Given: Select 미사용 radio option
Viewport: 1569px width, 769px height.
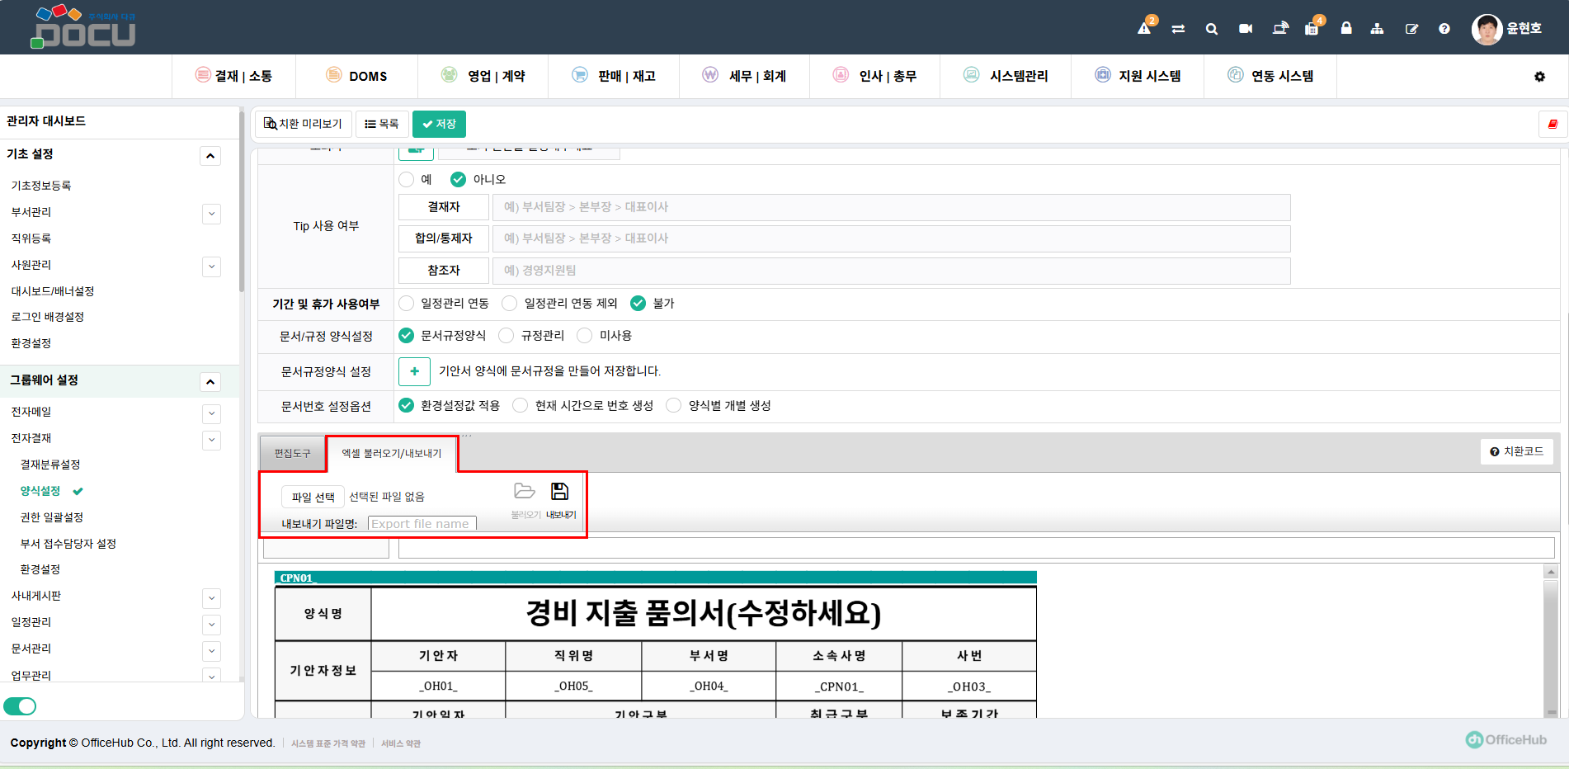Looking at the screenshot, I should coord(585,335).
